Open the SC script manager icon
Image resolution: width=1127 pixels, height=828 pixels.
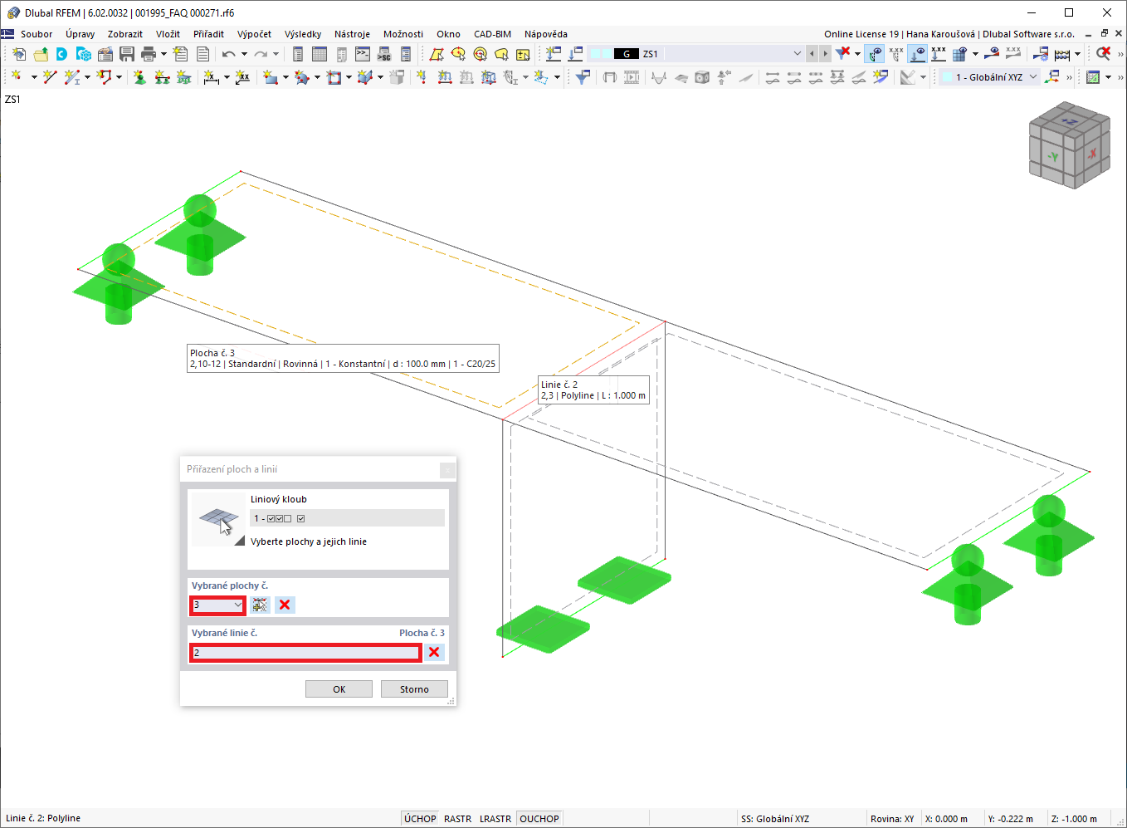click(x=384, y=54)
